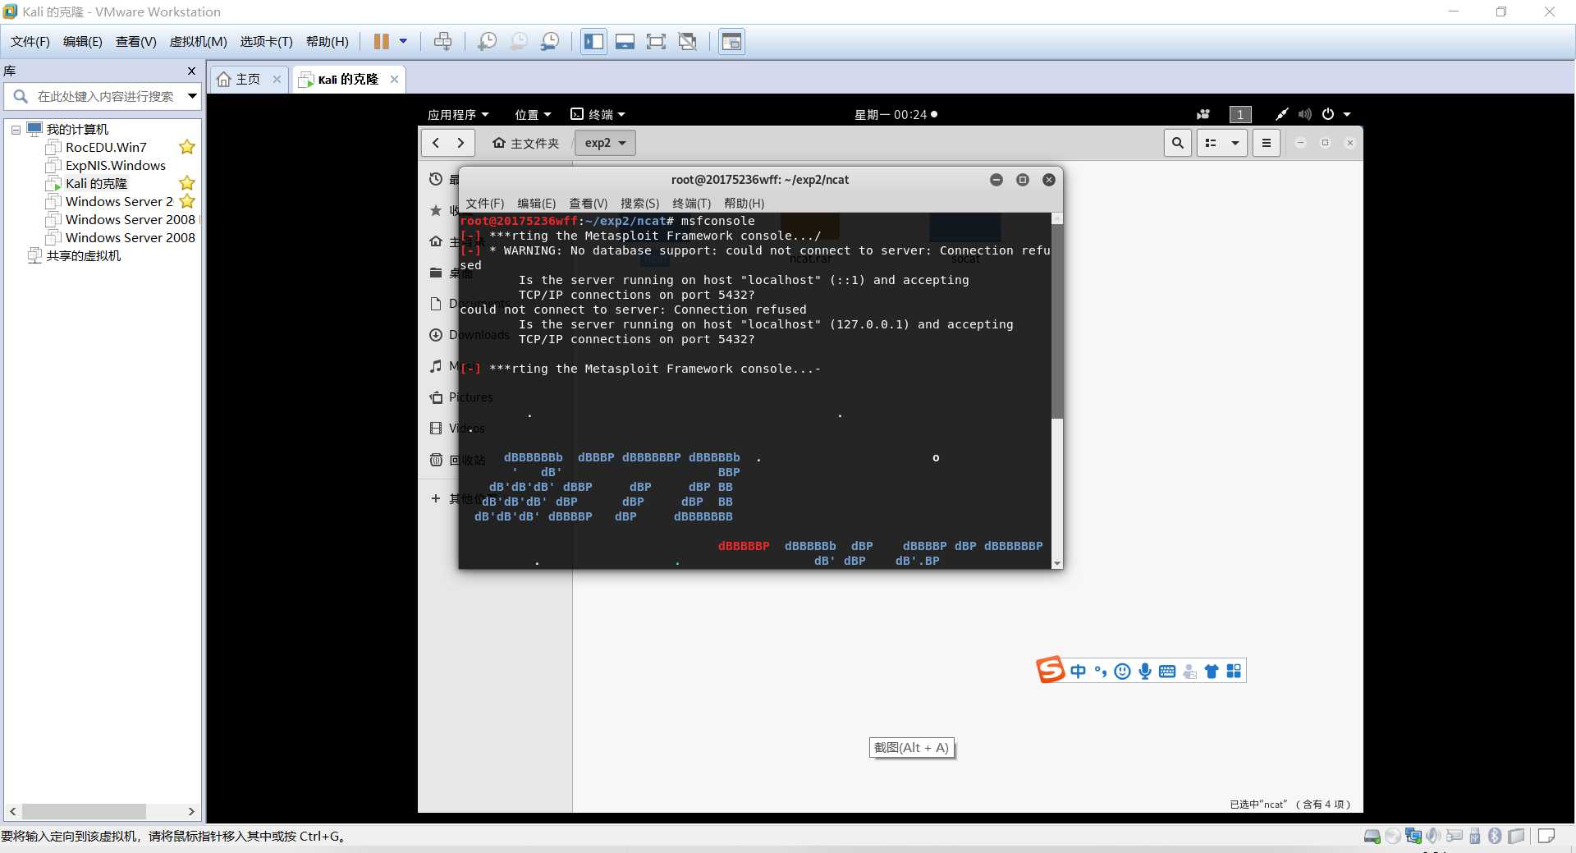Collapse the 我的计算机 tree node

16,130
